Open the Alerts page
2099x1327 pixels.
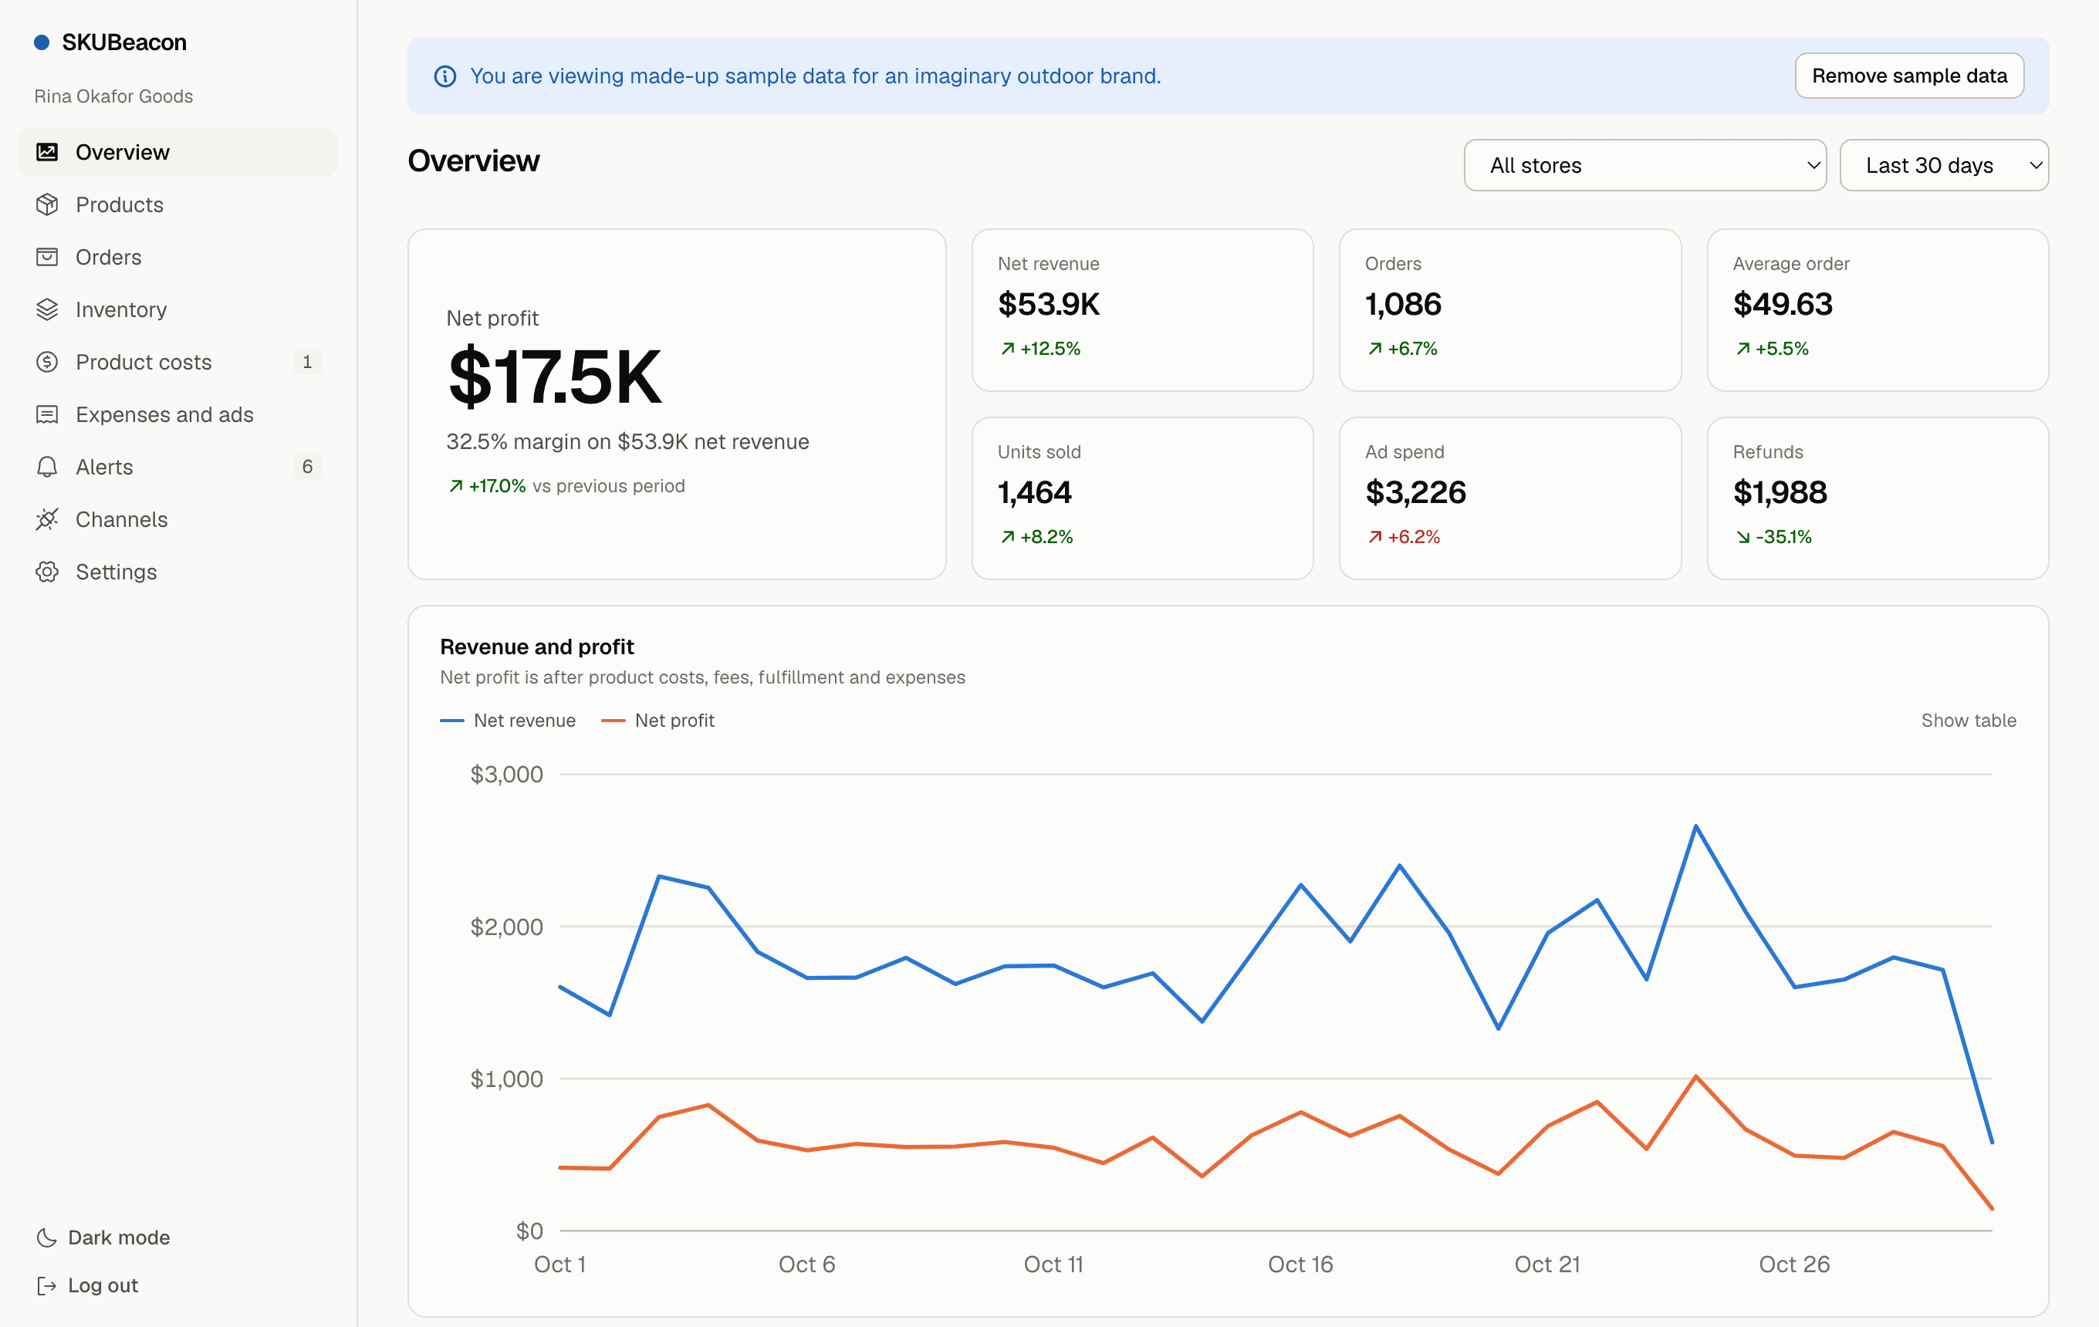(x=177, y=467)
